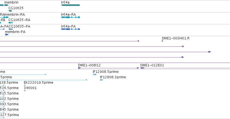Select the CG10635-RA transcript label

[19, 20]
